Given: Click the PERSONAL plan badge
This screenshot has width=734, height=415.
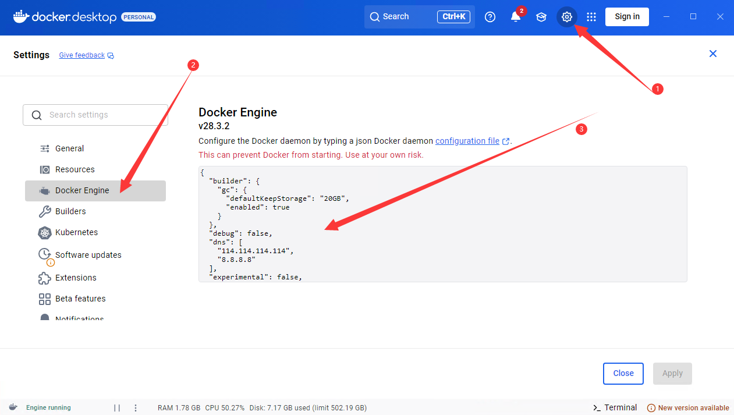Looking at the screenshot, I should tap(139, 17).
